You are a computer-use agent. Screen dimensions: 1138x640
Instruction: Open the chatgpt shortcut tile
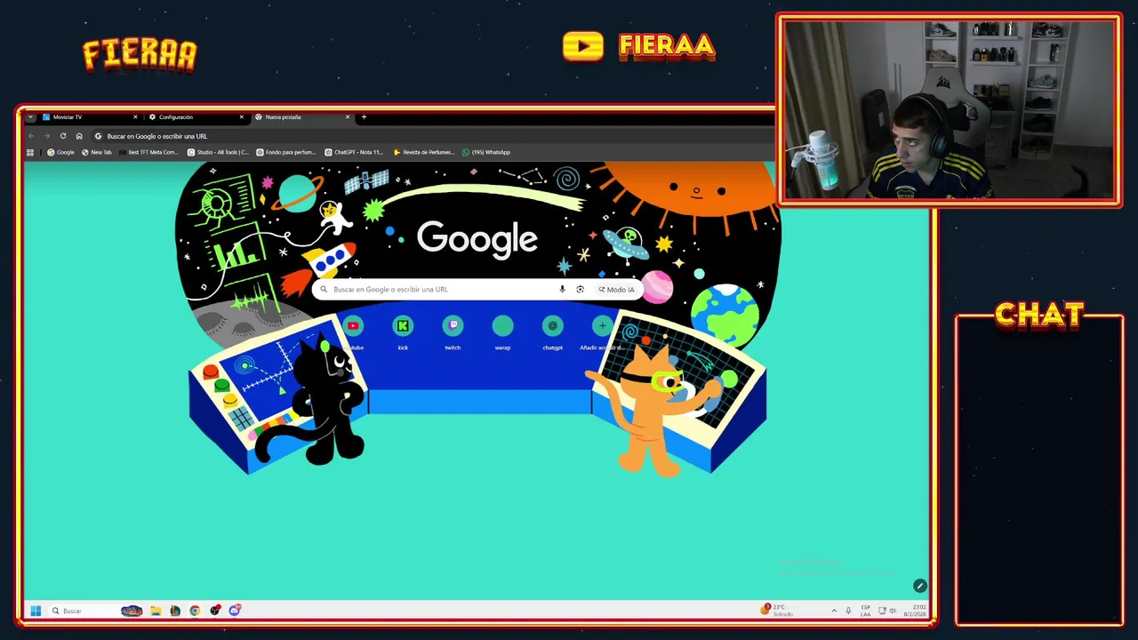pos(552,332)
